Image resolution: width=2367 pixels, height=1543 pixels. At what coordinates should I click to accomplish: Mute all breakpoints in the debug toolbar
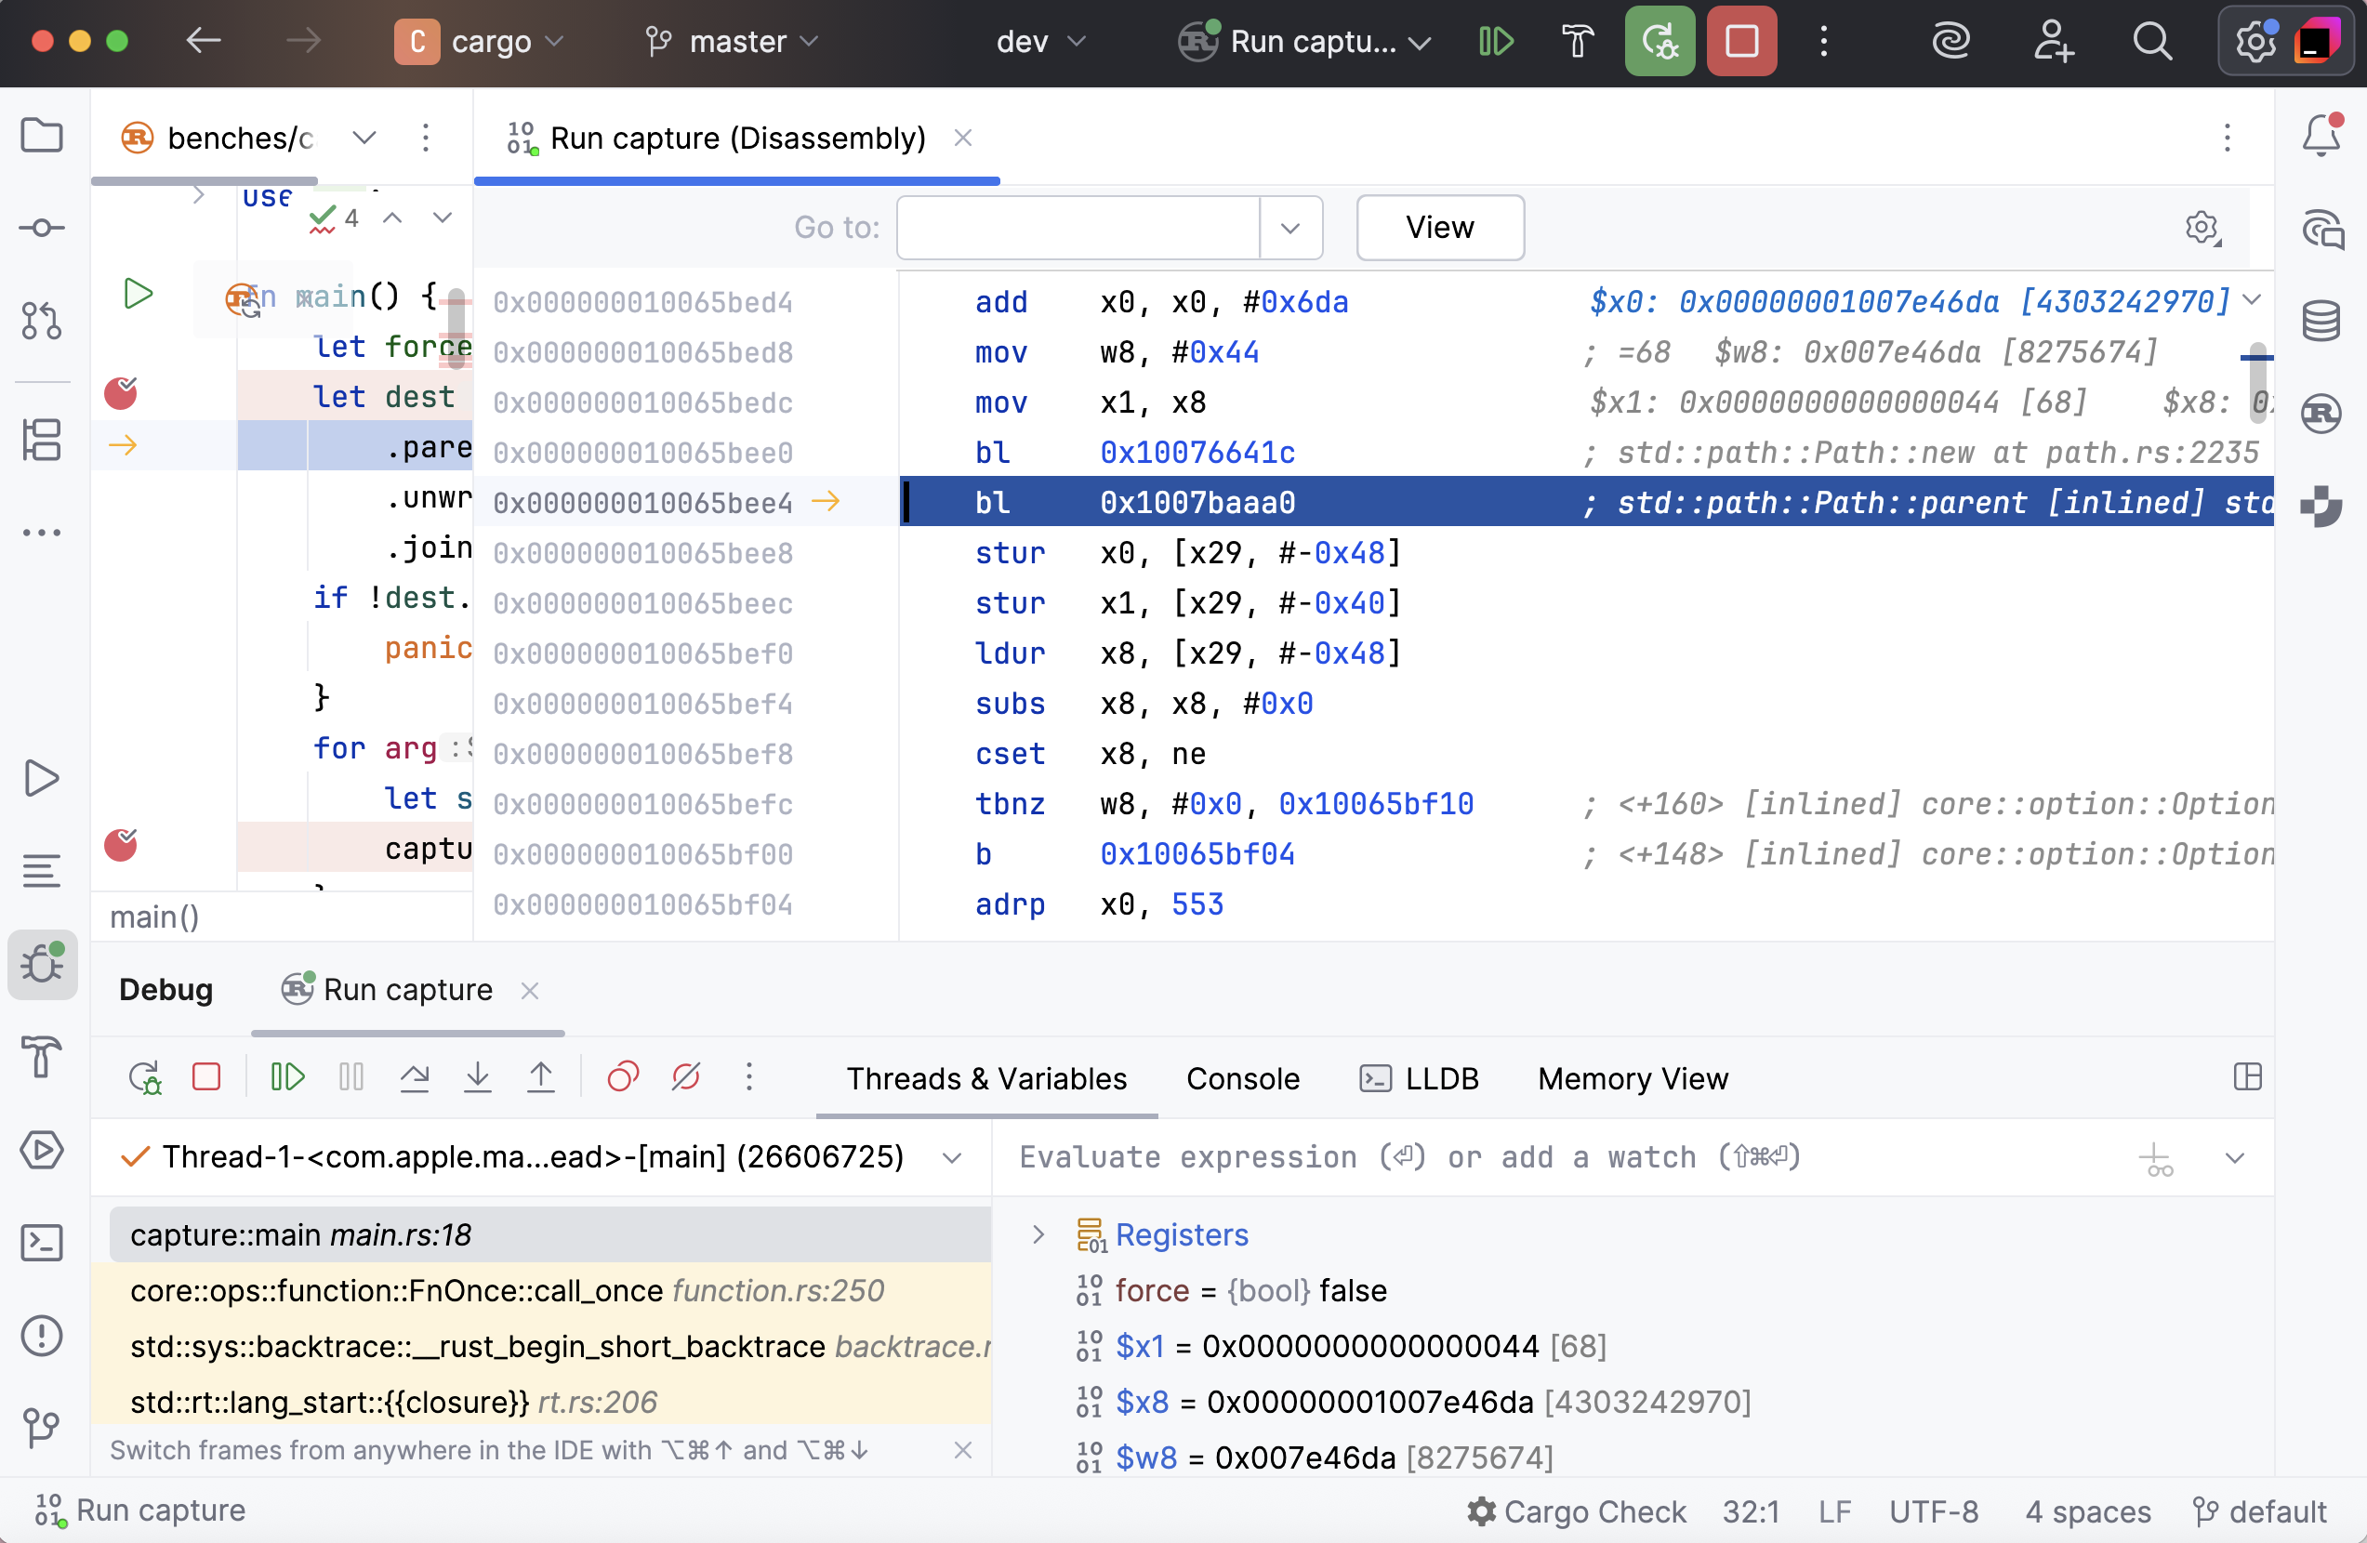[x=685, y=1075]
